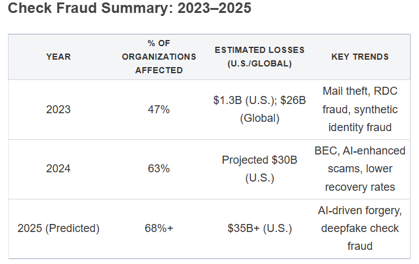Viewport: 419px width, 264px height.
Task: Click 'AI-driven forgery, deepfake check fraud' cell
Action: (360, 228)
